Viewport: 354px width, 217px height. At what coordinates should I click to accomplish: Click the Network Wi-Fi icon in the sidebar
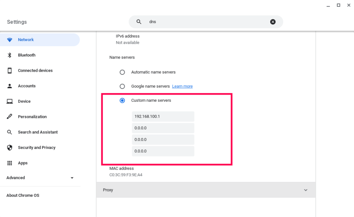coord(9,40)
